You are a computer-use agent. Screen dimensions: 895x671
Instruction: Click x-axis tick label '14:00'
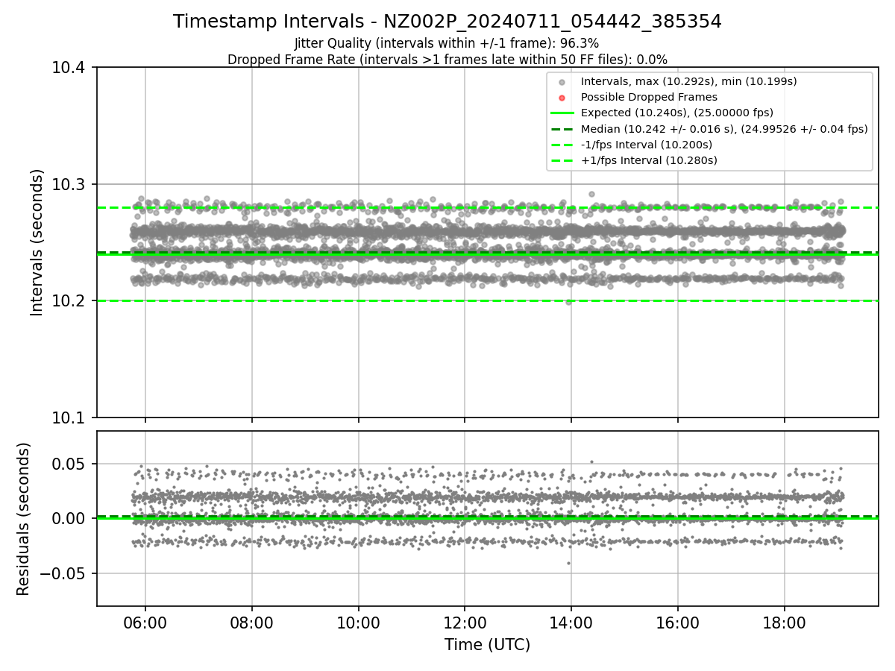point(571,623)
